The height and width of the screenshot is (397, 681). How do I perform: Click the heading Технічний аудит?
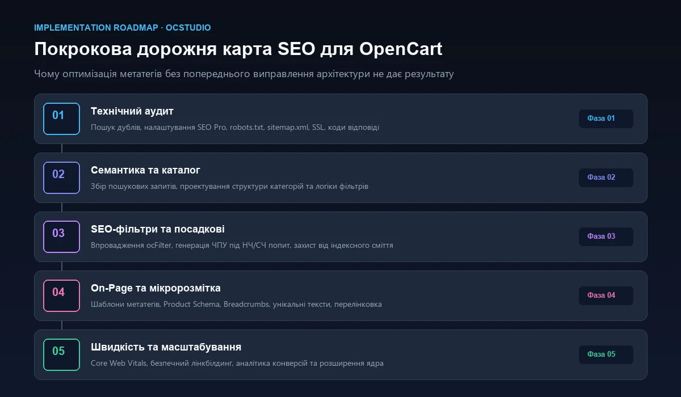tap(132, 111)
